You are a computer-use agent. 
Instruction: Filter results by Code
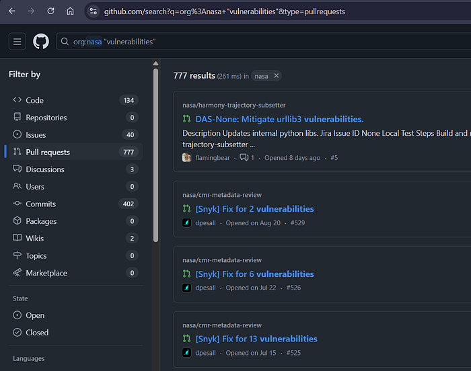point(75,100)
